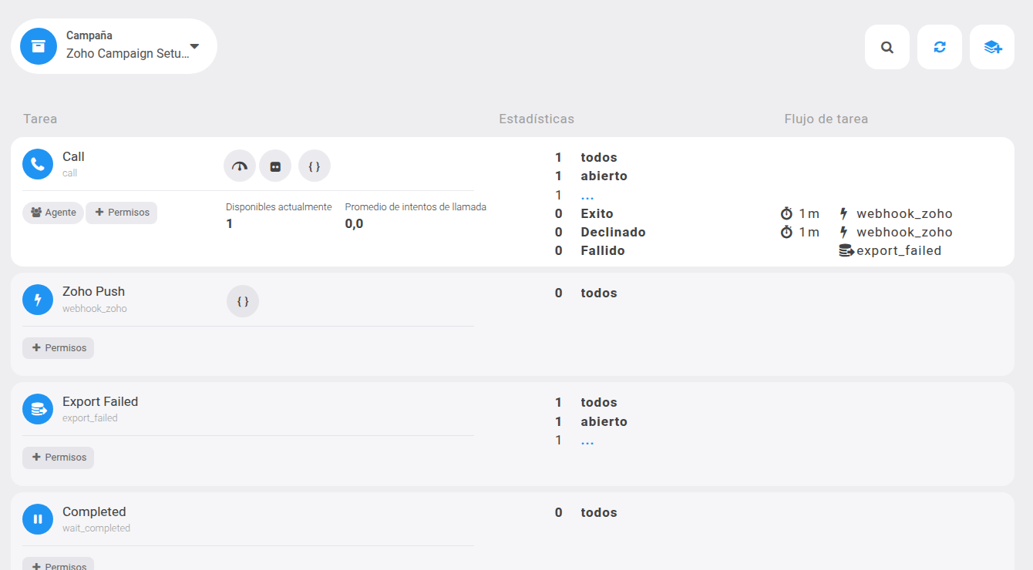The image size is (1033, 570).
Task: Expand the Campaña dropdown arrow
Action: point(194,46)
